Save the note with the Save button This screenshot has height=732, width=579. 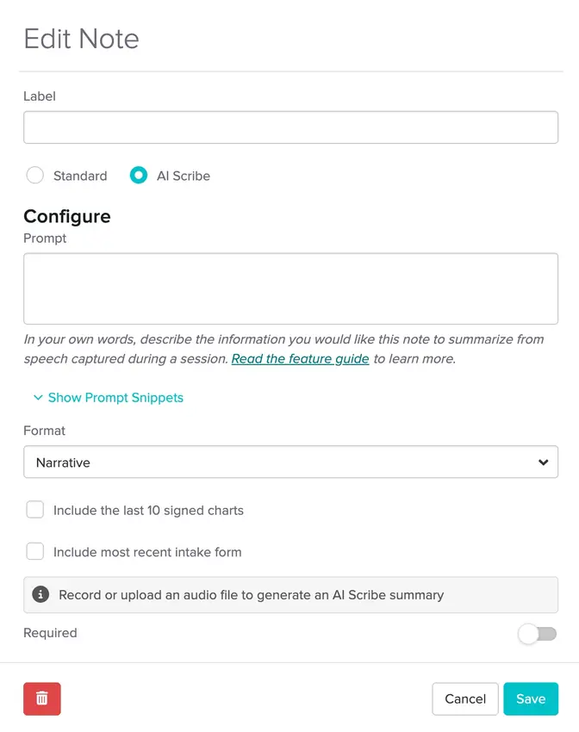(x=530, y=698)
